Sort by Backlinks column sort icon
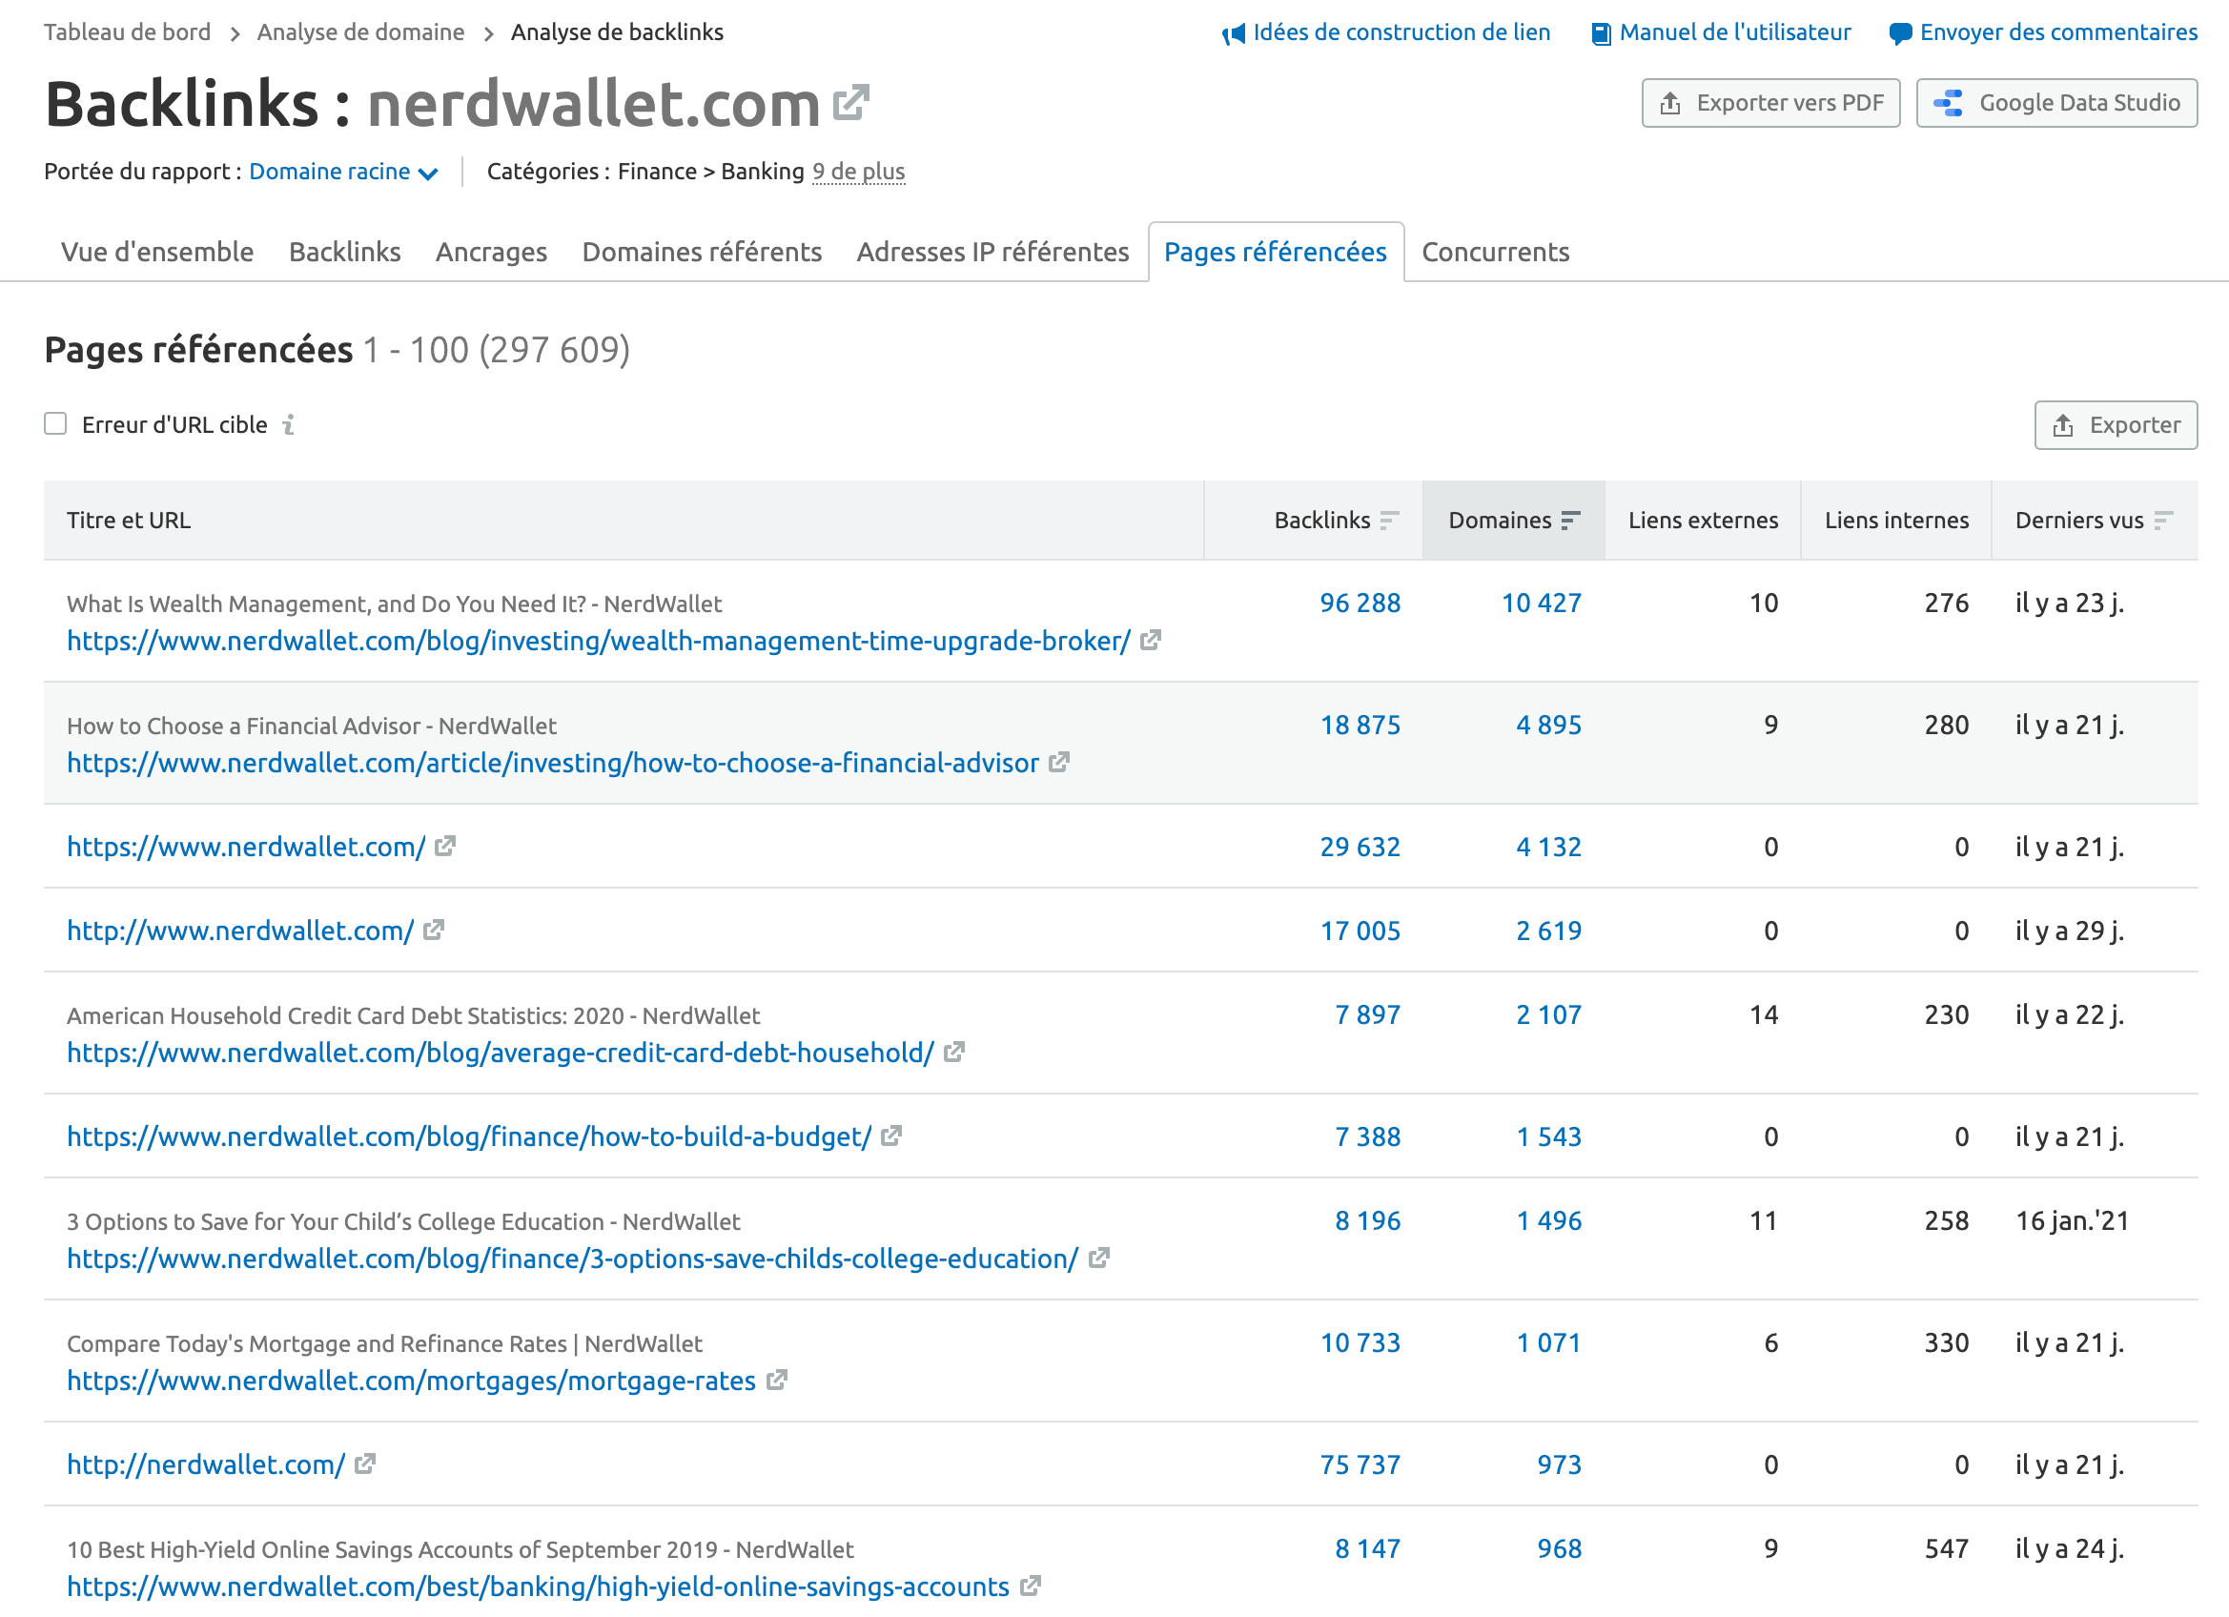 [1389, 520]
